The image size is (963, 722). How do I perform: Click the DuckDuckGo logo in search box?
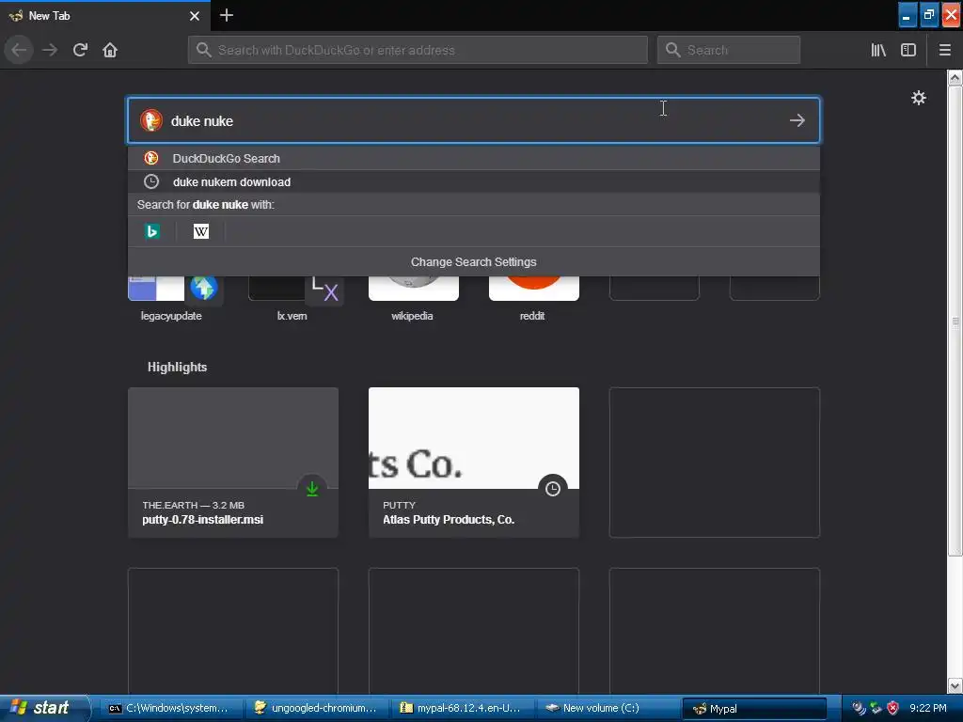click(x=151, y=120)
